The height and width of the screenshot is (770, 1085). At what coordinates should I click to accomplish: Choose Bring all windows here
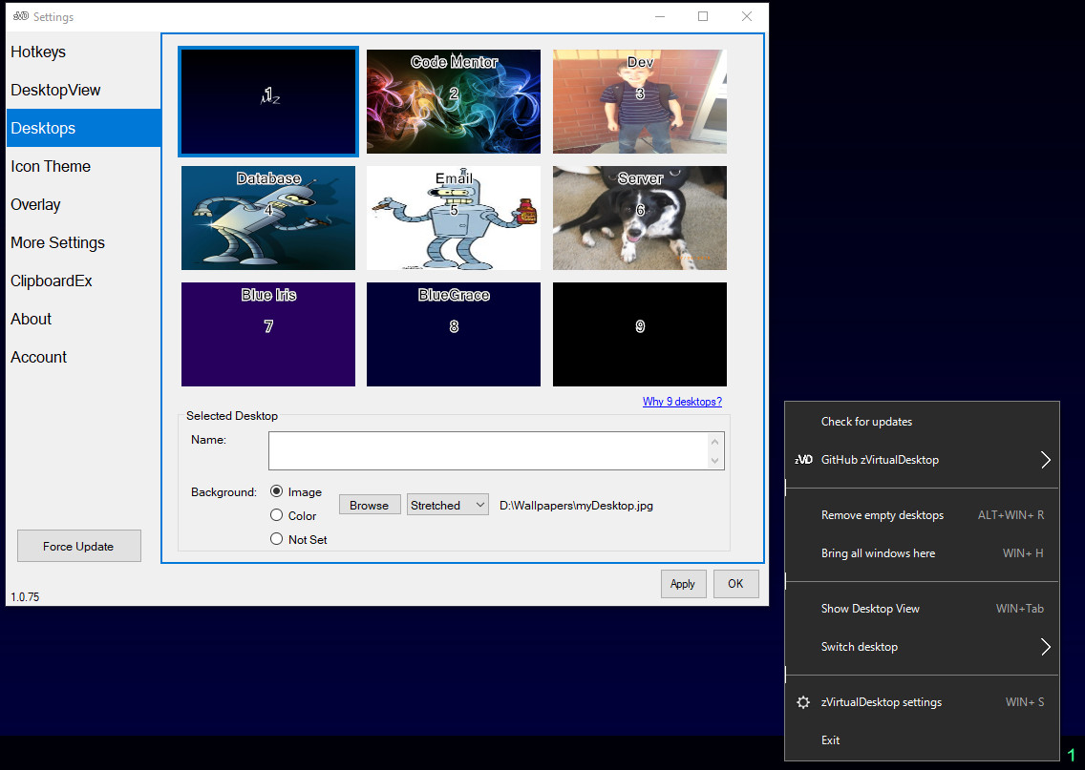[x=922, y=553]
